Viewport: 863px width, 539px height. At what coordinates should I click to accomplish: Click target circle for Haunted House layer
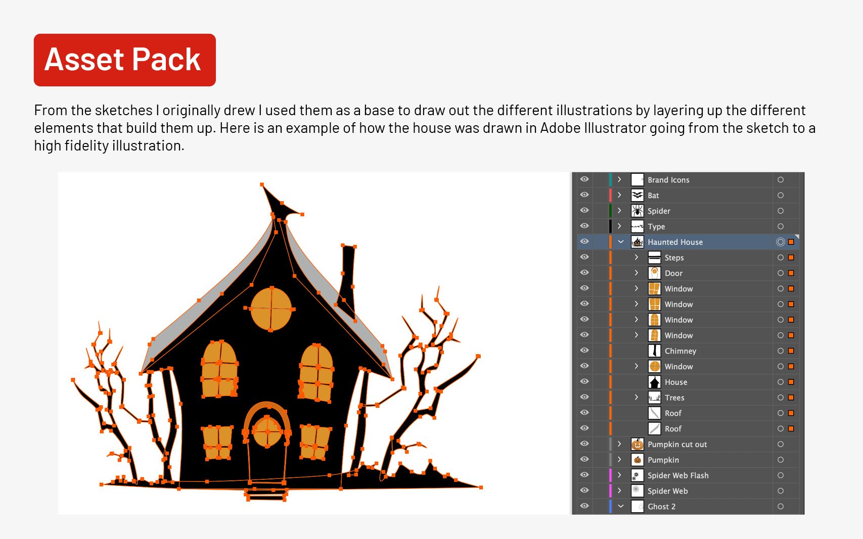click(781, 242)
